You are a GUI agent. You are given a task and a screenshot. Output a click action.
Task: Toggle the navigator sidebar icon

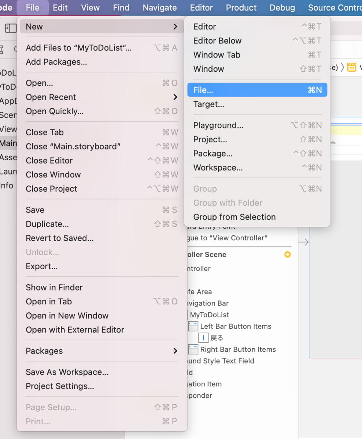(x=11, y=28)
